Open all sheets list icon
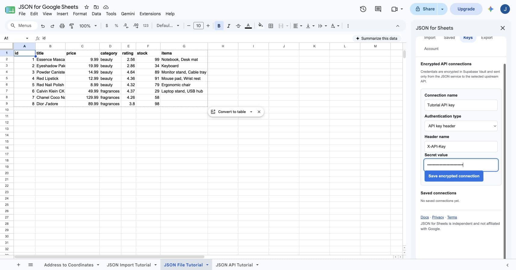516x270 pixels. click(x=30, y=265)
